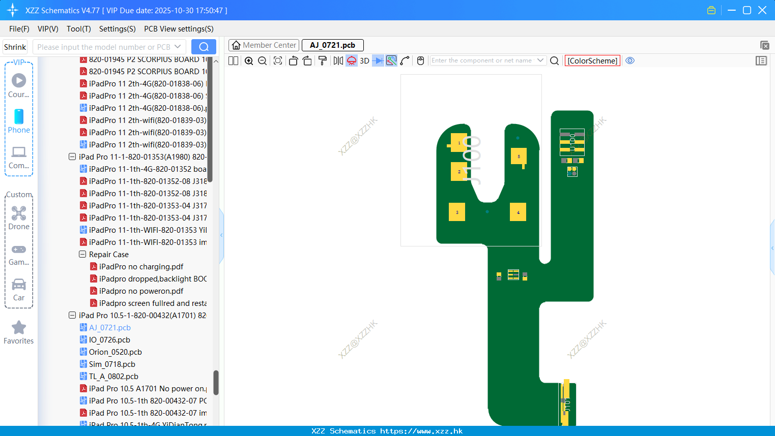Select the wire trace tool
775x436 pixels.
coord(405,60)
